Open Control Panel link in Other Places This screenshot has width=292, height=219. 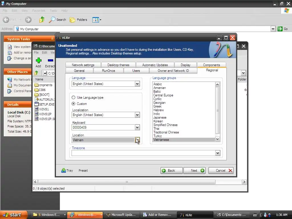pos(19,91)
